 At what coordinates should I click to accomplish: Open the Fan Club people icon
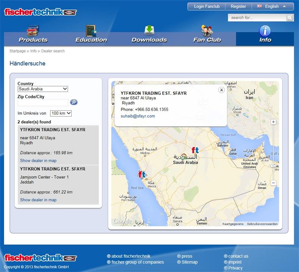[207, 31]
